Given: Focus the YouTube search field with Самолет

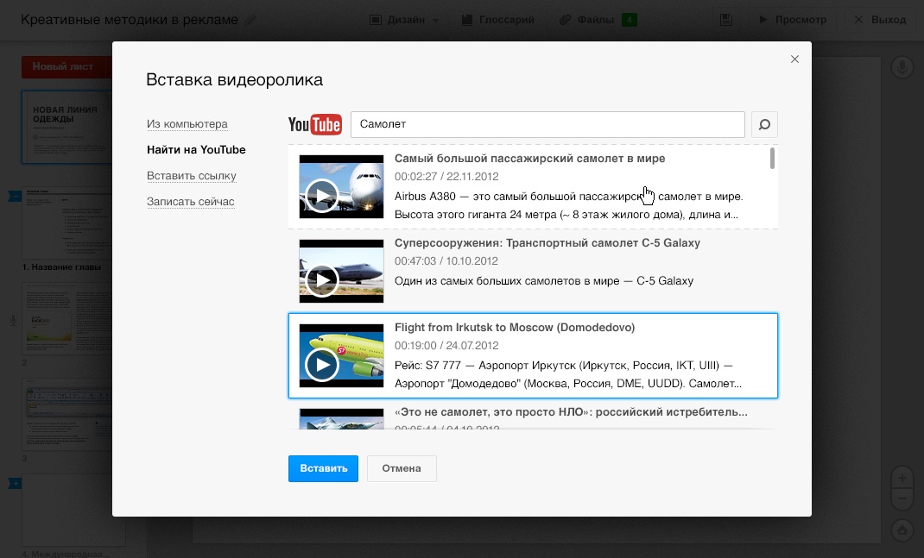Looking at the screenshot, I should coord(548,125).
